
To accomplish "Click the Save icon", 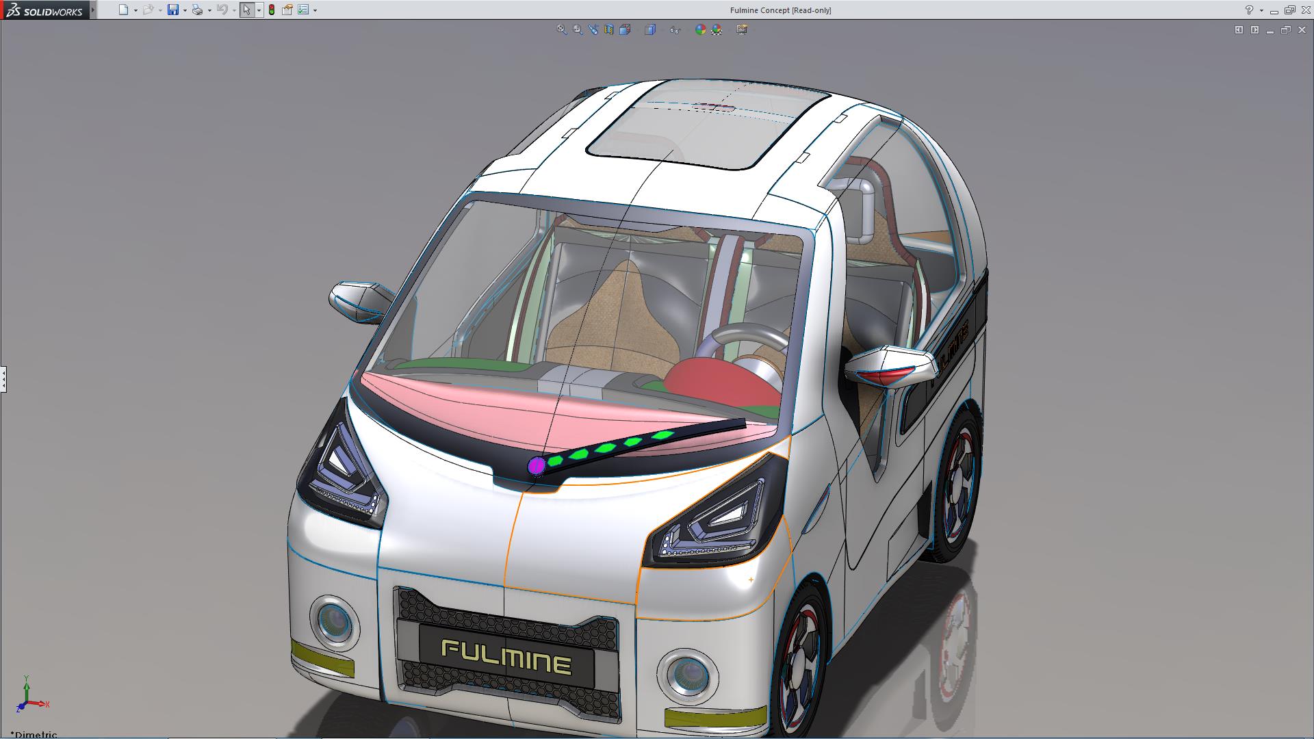I will (173, 10).
